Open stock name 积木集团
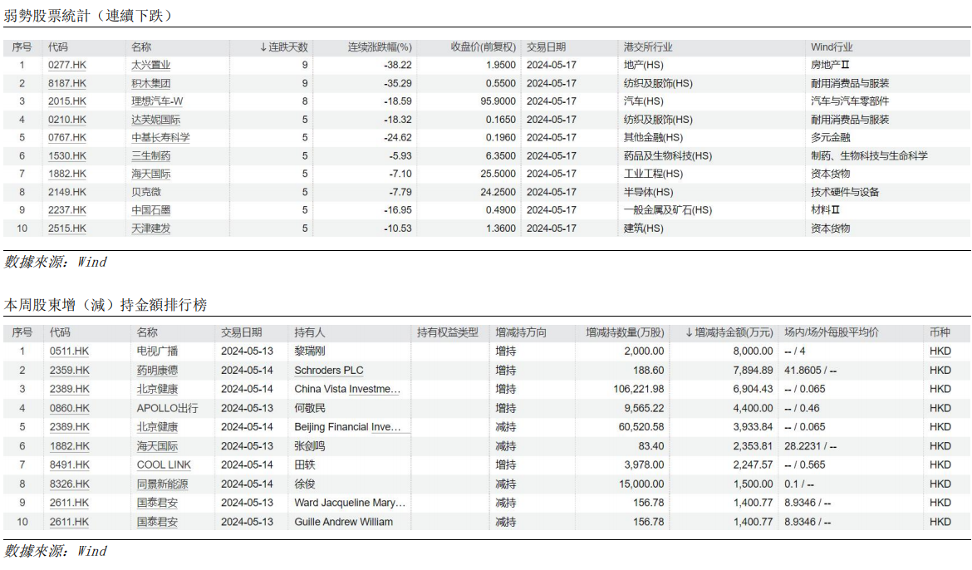 (150, 83)
